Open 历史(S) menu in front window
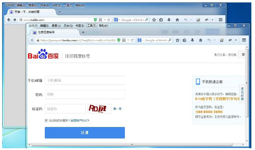 [x=68, y=25]
